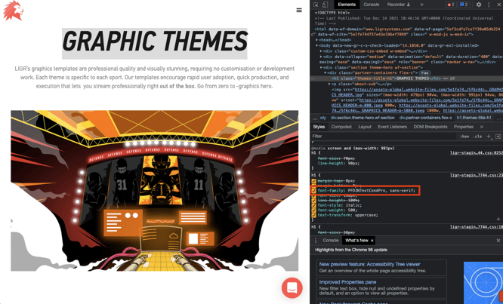The width and height of the screenshot is (503, 304).
Task: Click the flex badge on partner-containers
Action: 425,73
